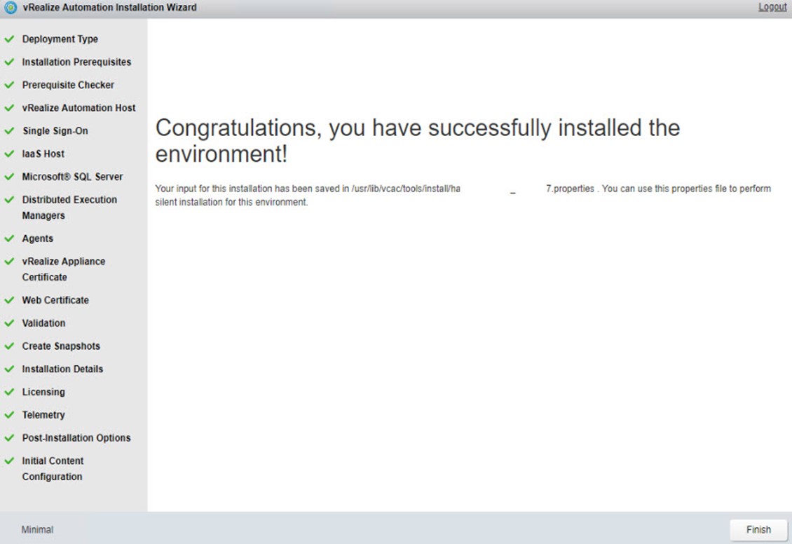Click the checkmark next to Initial Content Configuration

tap(9, 461)
